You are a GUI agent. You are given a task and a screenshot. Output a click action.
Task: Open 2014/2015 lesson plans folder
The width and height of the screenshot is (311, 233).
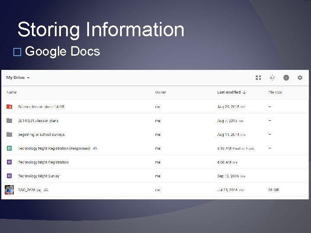pyautogui.click(x=38, y=121)
